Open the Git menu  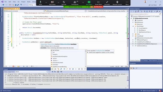coord(18,2)
